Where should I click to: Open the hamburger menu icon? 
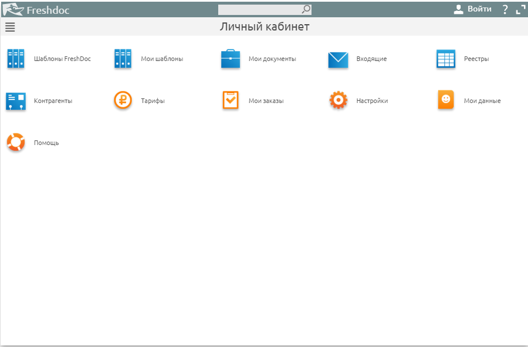(x=10, y=27)
